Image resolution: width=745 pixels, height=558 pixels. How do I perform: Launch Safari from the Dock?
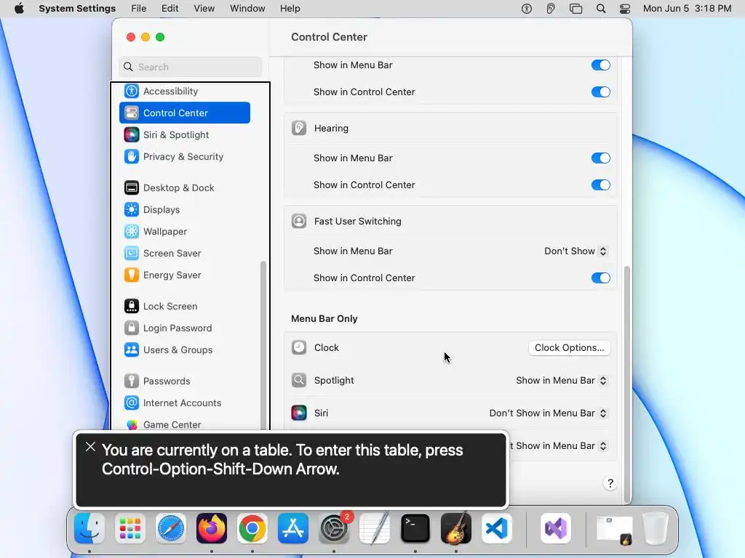(x=171, y=529)
